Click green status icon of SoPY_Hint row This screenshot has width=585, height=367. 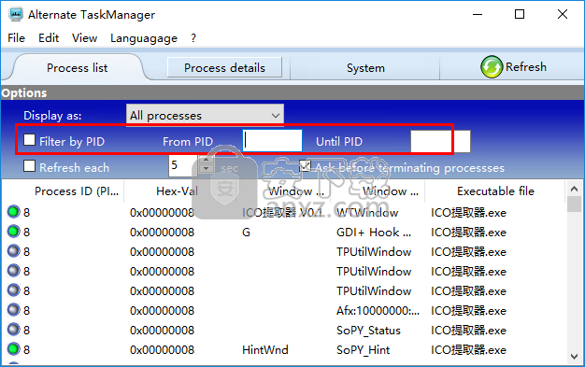pyautogui.click(x=13, y=349)
